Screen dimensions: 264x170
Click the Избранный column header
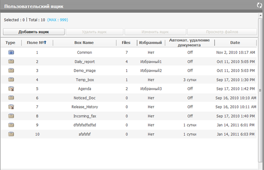click(150, 42)
